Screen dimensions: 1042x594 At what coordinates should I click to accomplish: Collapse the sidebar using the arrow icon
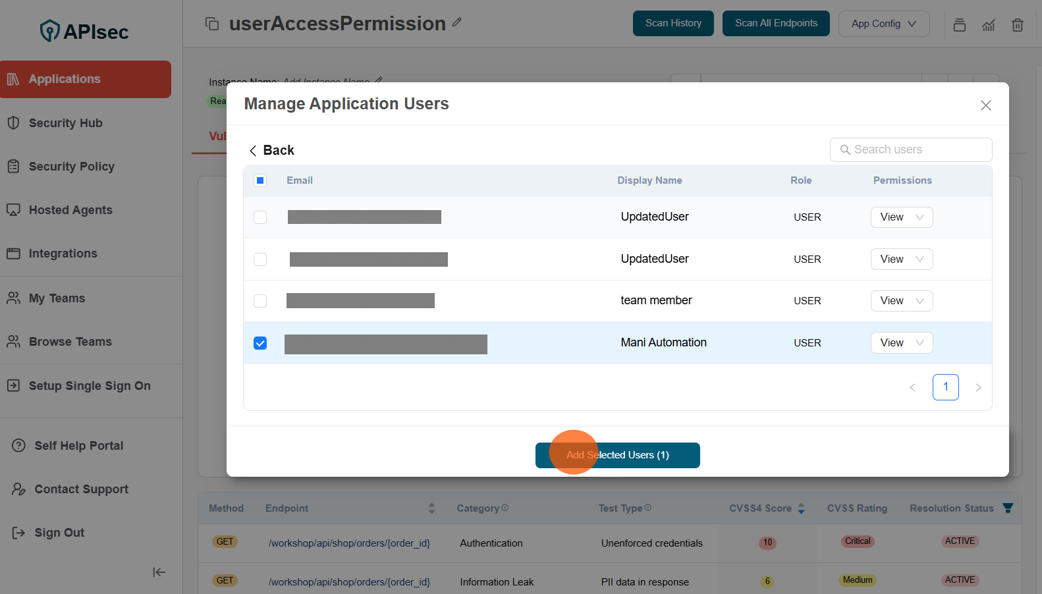[159, 572]
